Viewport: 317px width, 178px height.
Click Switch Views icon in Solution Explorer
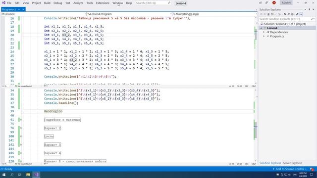click(x=272, y=14)
